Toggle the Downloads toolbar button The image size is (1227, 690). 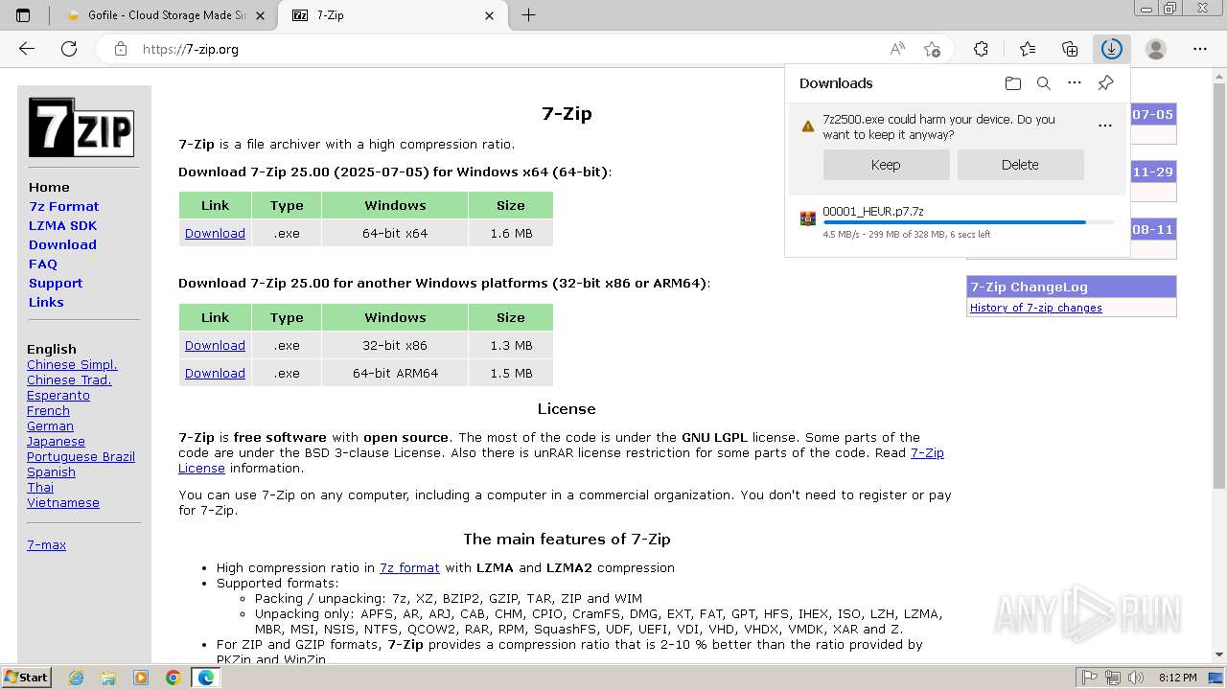tap(1112, 49)
